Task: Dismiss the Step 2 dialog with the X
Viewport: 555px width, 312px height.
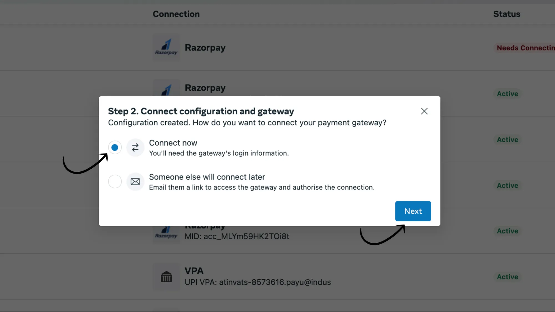Action: [x=424, y=111]
